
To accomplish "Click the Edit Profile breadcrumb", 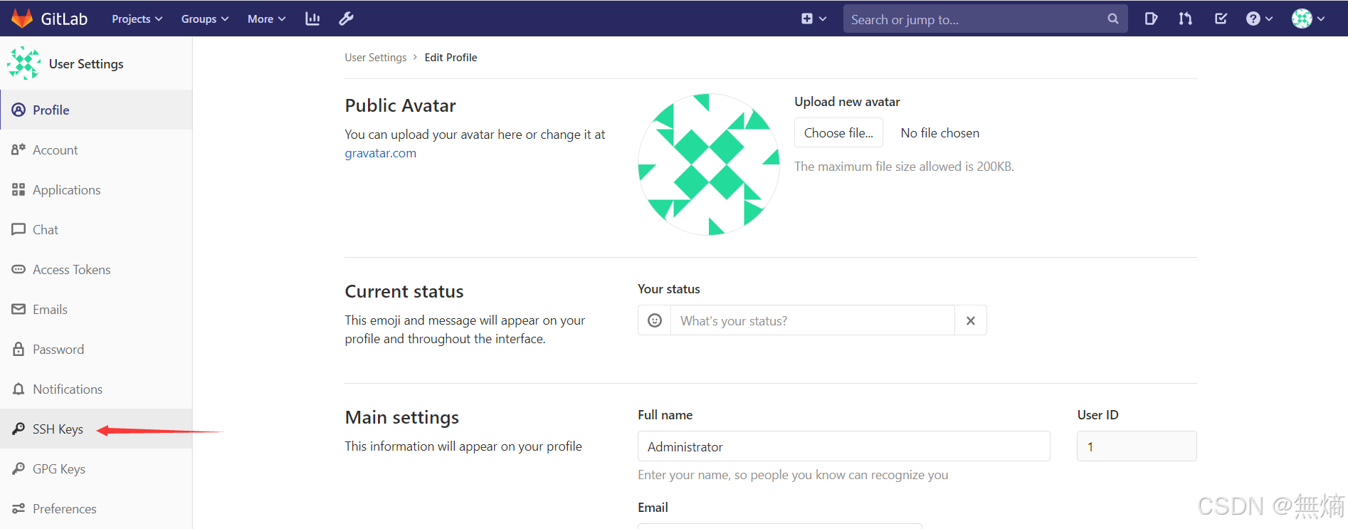I will click(451, 58).
